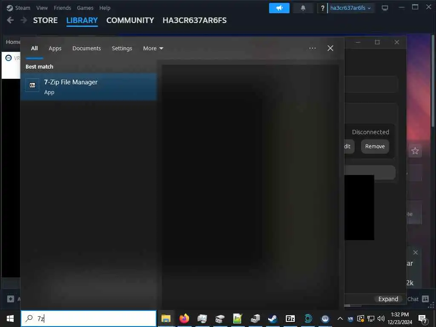Click the search box containing 7z
The image size is (436, 327).
(89, 318)
